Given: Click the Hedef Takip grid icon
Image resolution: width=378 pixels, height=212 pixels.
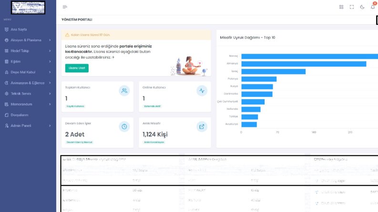Looking at the screenshot, I should click(7, 51).
